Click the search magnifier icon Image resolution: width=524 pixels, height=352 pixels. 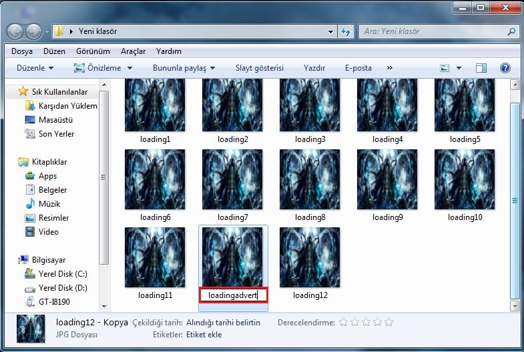[511, 32]
